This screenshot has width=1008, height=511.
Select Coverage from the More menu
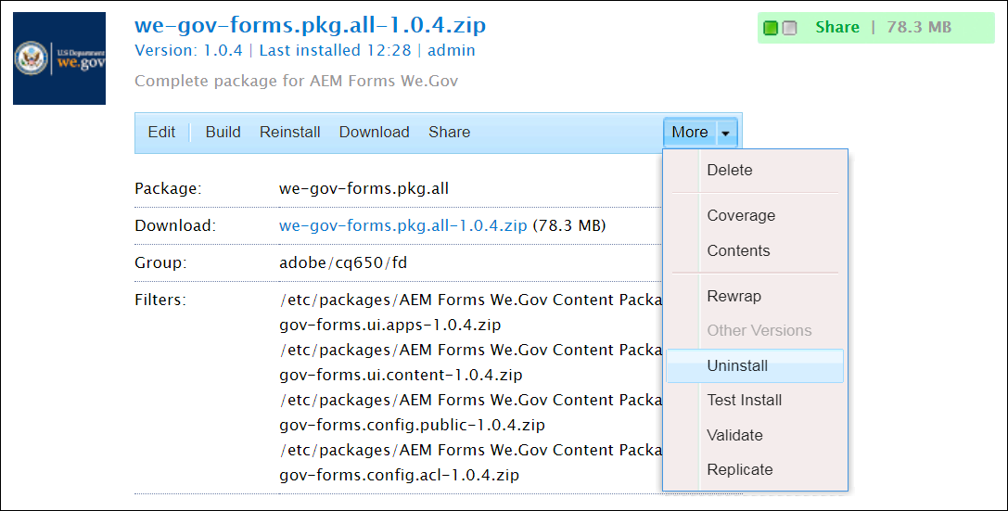(x=755, y=216)
